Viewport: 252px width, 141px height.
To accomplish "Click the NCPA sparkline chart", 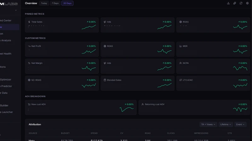I will click(240, 68).
